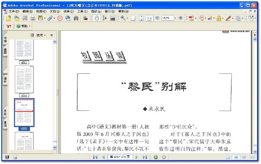Select the text Select tool
Image resolution: width=261 pixels, height=164 pixels.
(104, 18)
